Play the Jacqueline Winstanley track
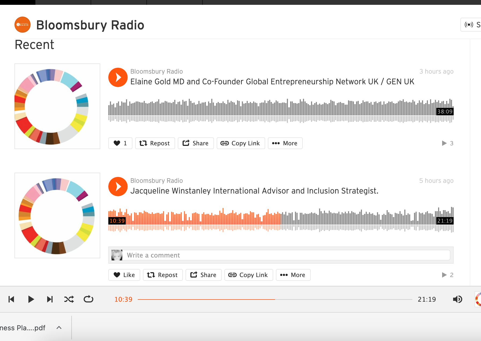This screenshot has height=341, width=481. (x=118, y=187)
